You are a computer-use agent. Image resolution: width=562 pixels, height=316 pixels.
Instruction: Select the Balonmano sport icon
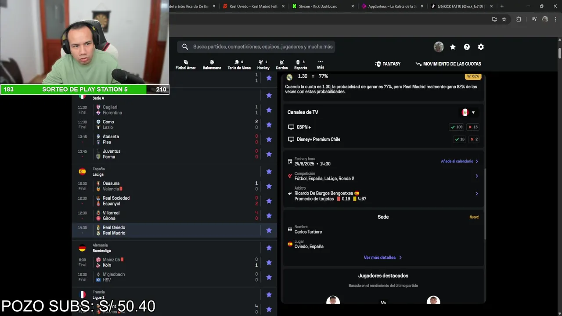point(212,65)
